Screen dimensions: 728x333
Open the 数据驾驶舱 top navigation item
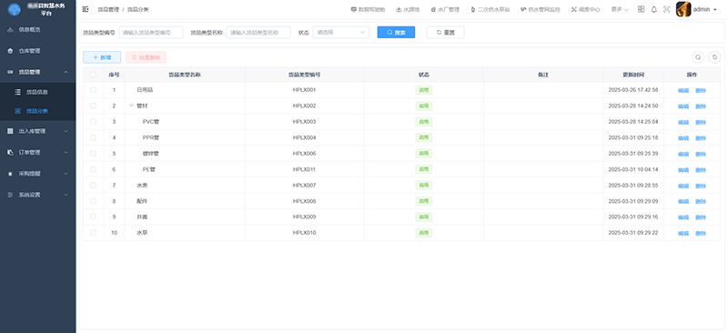click(x=369, y=9)
